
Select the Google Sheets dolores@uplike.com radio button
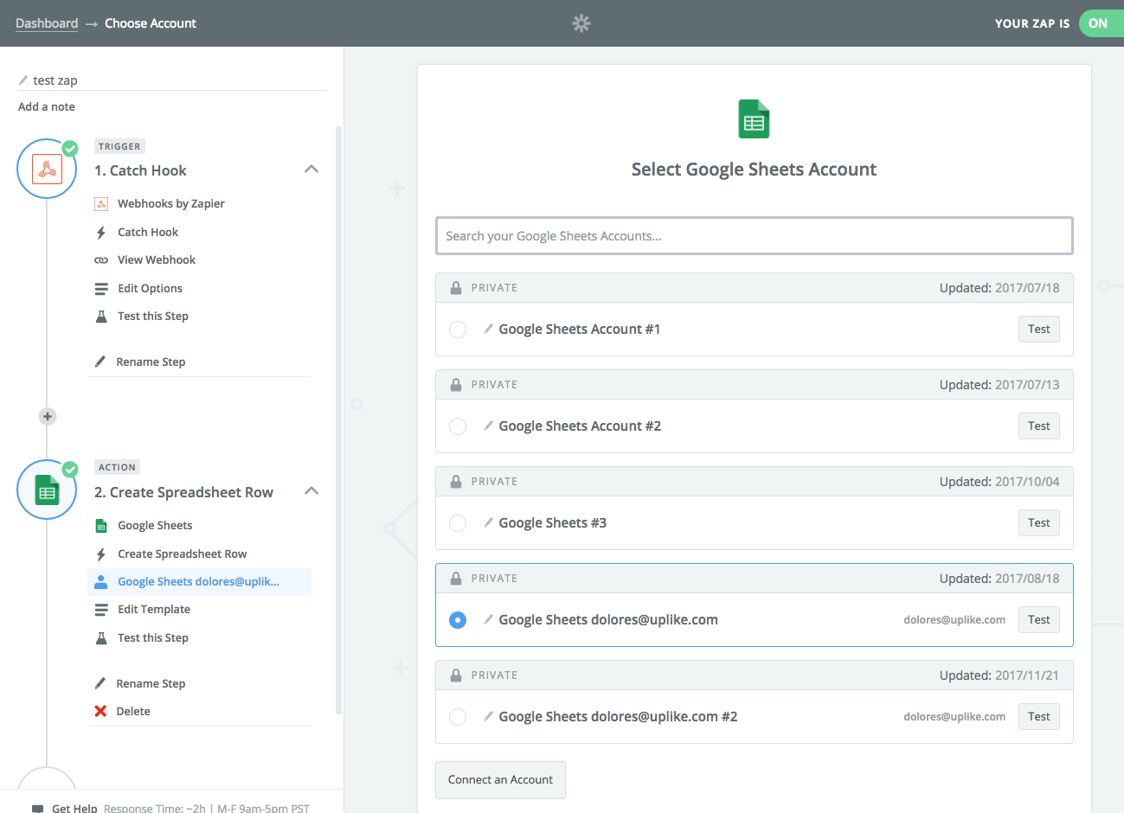coord(458,620)
